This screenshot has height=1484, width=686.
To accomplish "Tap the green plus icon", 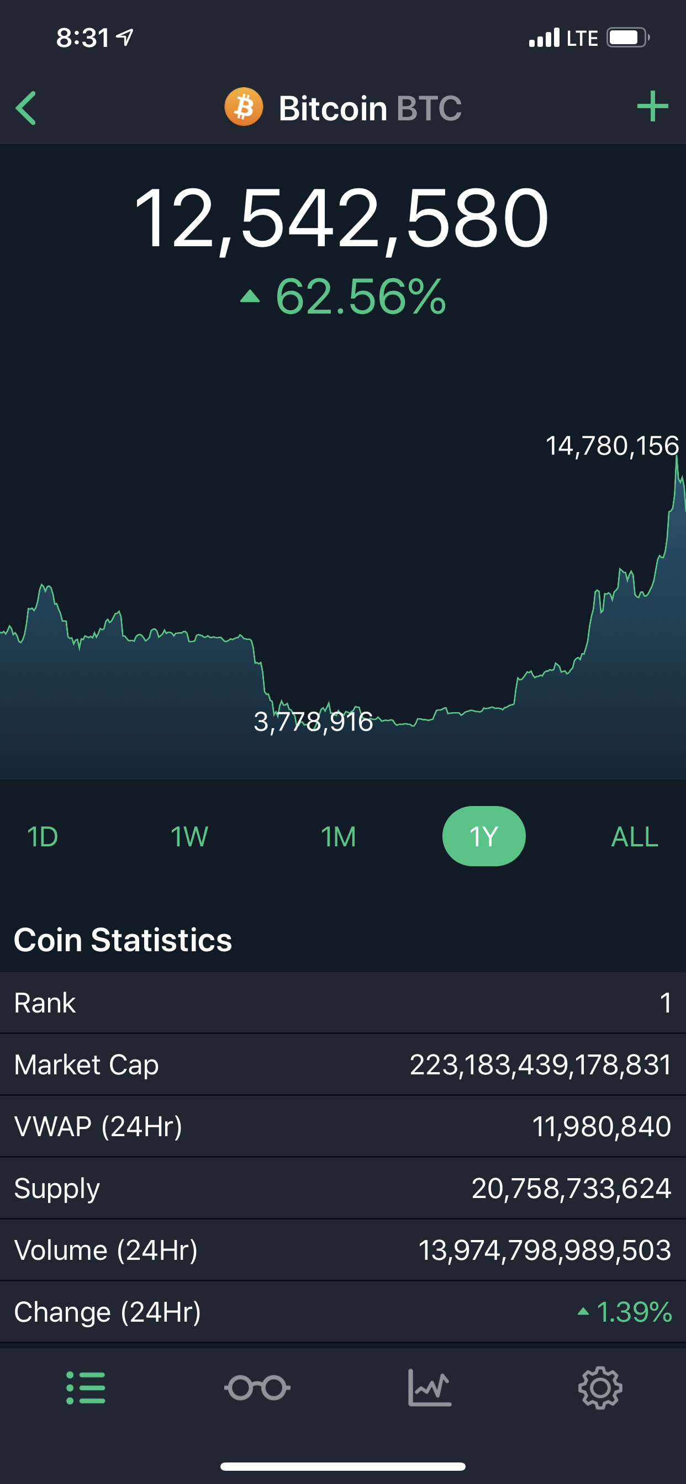I will [x=652, y=107].
